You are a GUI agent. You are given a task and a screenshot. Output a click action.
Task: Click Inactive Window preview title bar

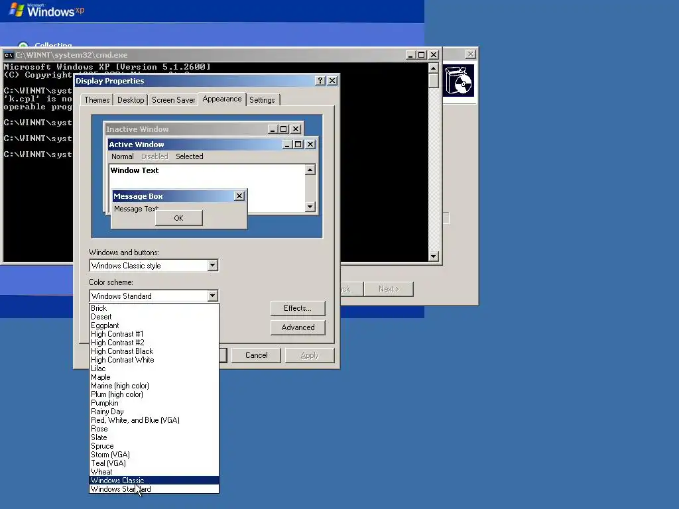[204, 129]
